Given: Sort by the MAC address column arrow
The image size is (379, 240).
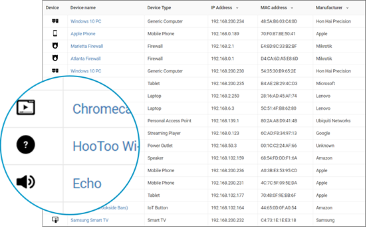Looking at the screenshot, I should click(292, 8).
